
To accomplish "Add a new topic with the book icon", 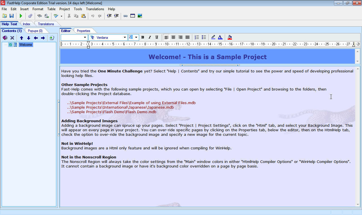I will click(x=5, y=38).
